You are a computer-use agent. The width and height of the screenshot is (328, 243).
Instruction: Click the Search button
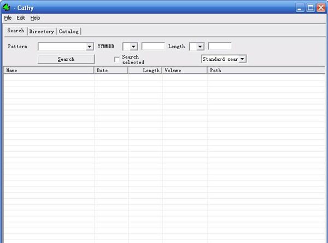pyautogui.click(x=66, y=59)
